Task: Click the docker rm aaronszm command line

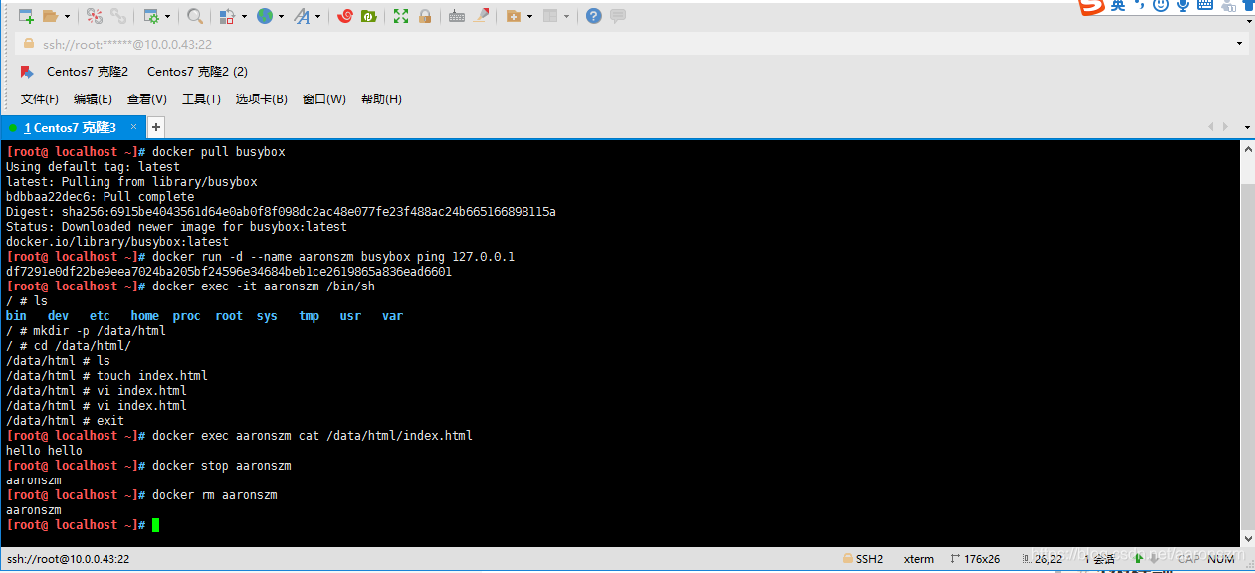Action: point(141,494)
